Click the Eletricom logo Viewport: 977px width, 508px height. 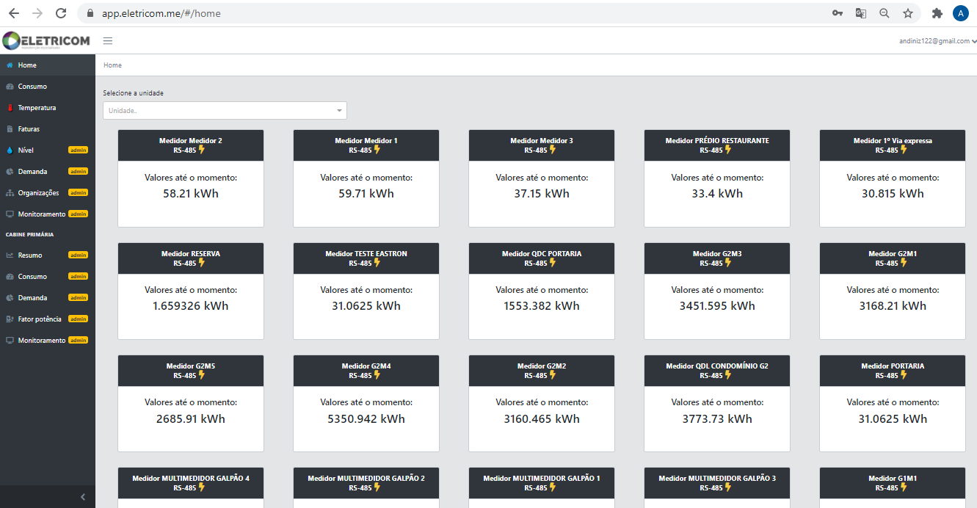46,40
